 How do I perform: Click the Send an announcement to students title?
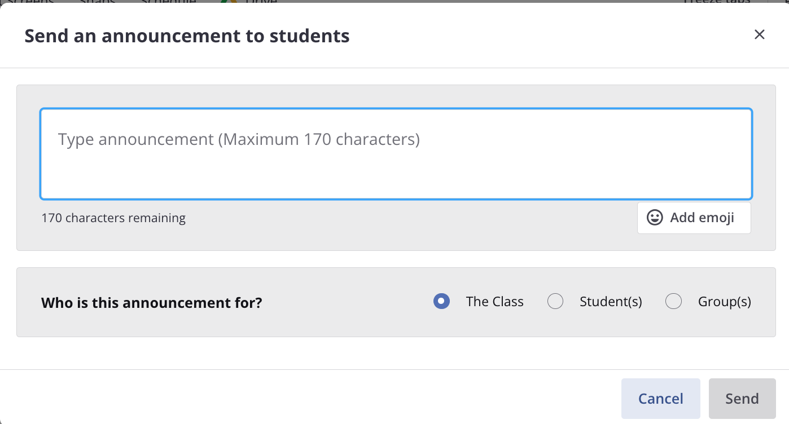(x=187, y=36)
